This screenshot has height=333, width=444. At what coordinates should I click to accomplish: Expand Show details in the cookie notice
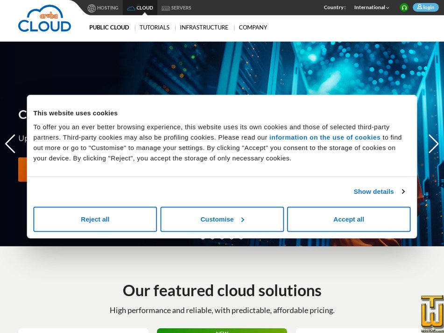(x=374, y=191)
